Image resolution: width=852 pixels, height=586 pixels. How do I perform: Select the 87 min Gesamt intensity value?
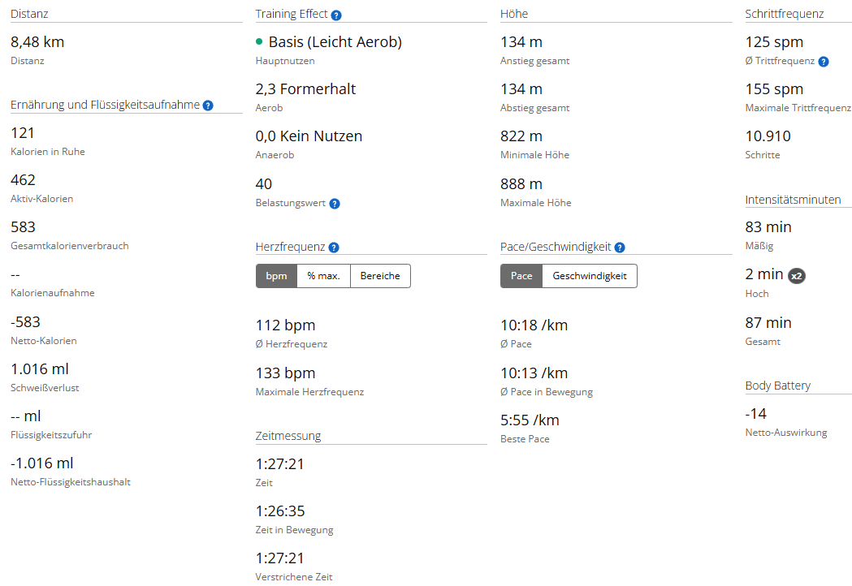pyautogui.click(x=768, y=322)
